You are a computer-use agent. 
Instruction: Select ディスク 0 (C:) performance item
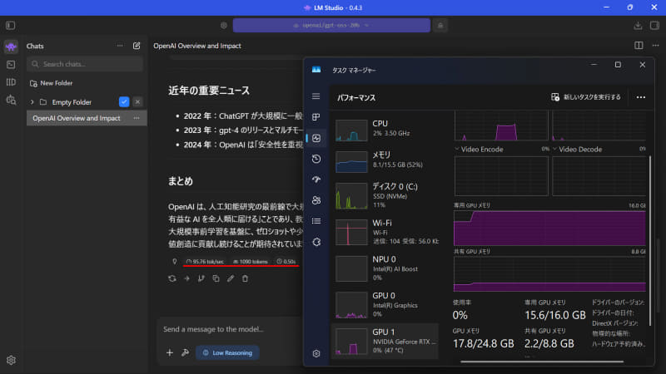coord(386,195)
